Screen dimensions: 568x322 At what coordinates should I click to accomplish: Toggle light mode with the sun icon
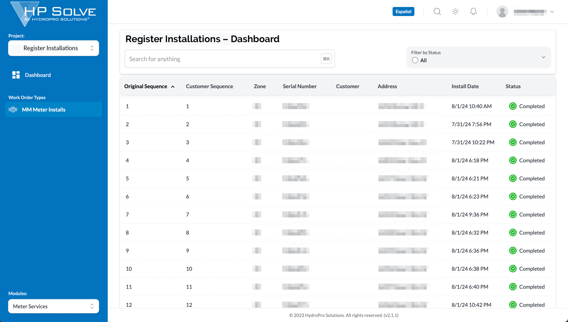[455, 12]
